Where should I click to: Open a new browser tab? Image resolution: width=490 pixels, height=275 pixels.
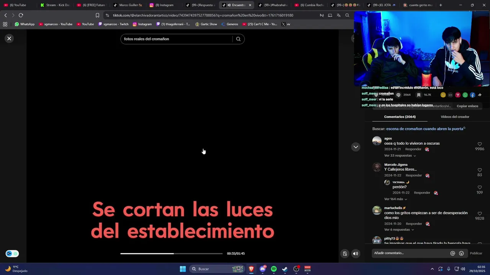(x=441, y=5)
